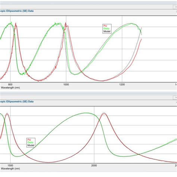The image size is (177, 177).
Task: Click Psi in the lower chart legend
Action: [x=29, y=140]
